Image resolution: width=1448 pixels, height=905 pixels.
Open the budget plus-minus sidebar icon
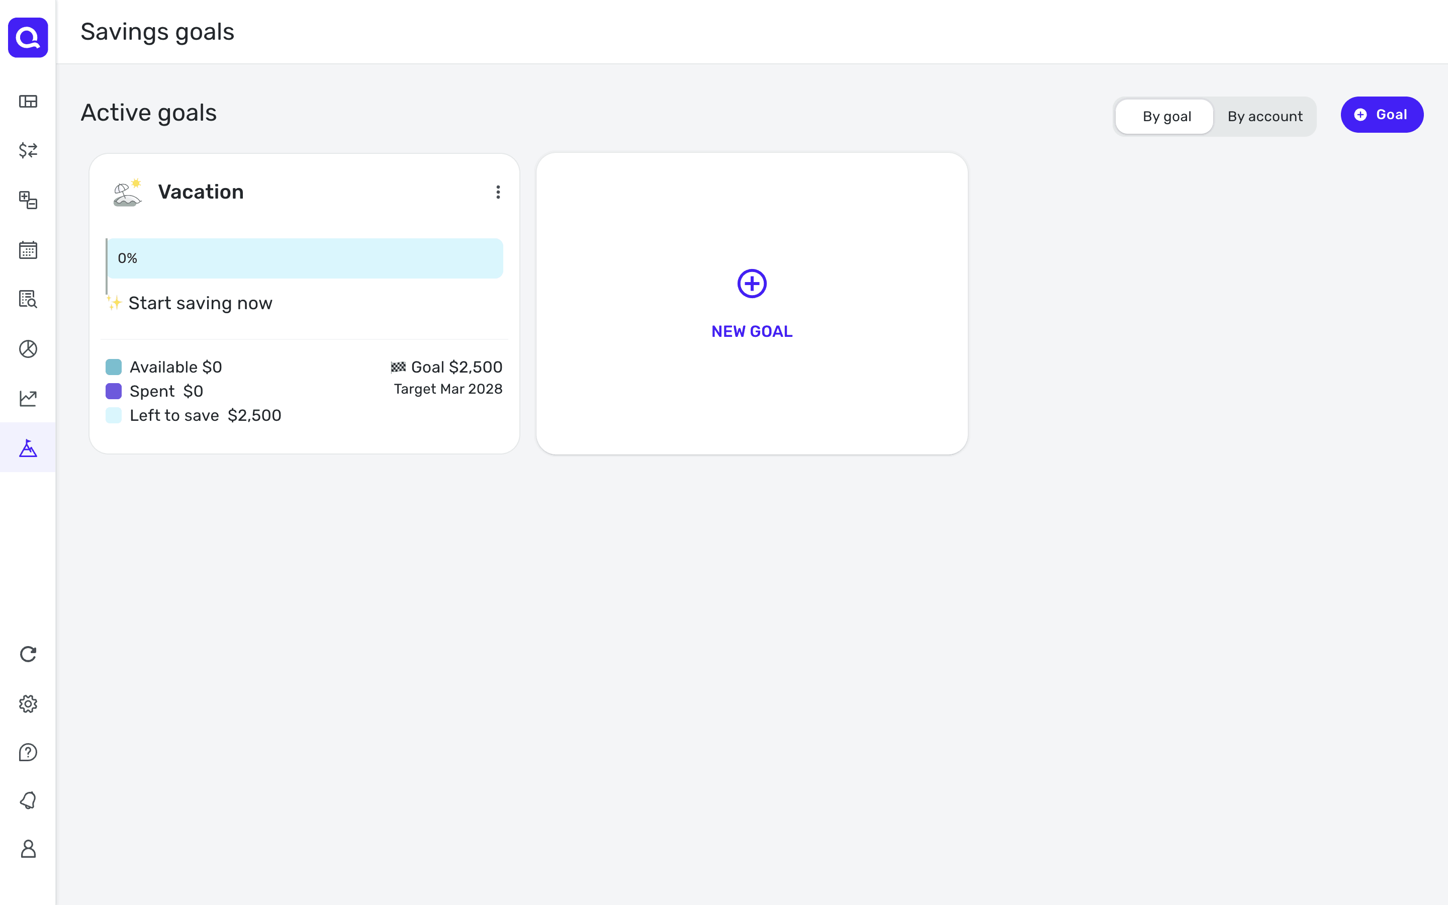click(x=28, y=200)
